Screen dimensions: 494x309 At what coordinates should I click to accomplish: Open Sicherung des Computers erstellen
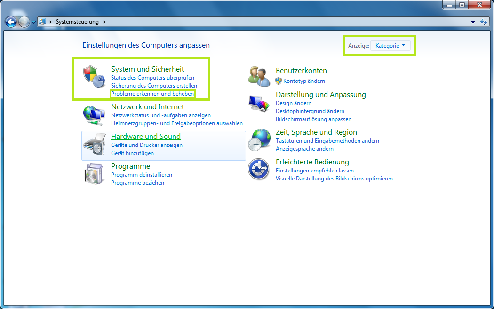154,86
